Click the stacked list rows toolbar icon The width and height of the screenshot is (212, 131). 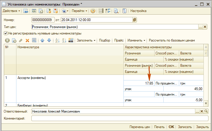pos(101,11)
